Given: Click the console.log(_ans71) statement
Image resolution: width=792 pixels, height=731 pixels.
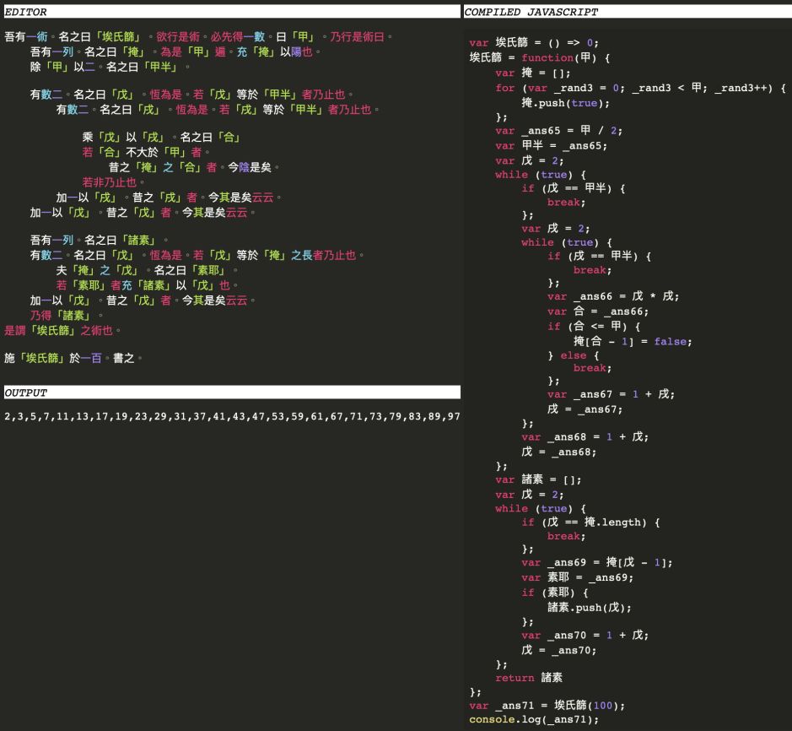Looking at the screenshot, I should click(534, 719).
